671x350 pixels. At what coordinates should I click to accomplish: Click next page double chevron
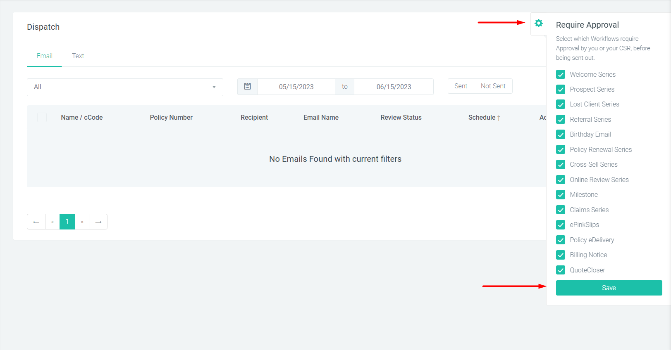pos(82,222)
